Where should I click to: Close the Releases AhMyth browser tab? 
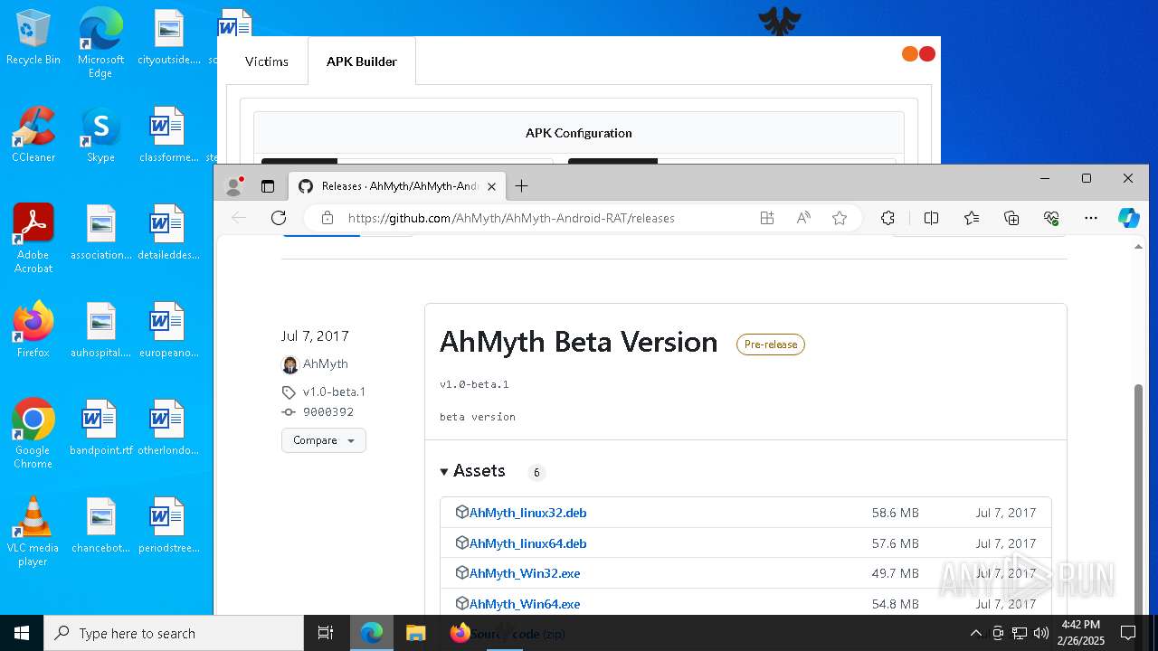[491, 186]
